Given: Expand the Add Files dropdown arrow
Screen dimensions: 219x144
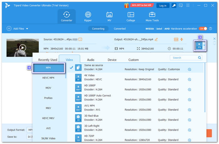Looking at the screenshot, I should click(x=27, y=29).
